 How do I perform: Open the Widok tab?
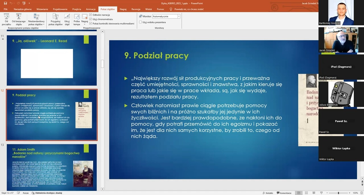pos(148,9)
